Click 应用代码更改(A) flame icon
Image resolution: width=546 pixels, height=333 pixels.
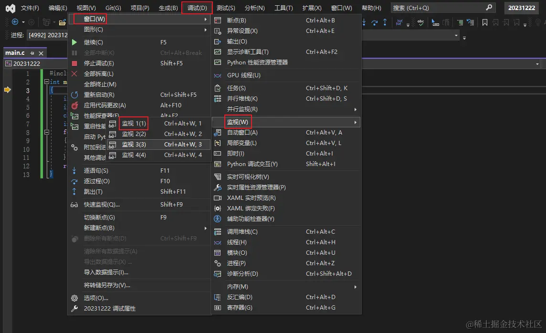coord(74,105)
